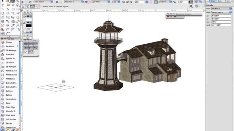Image resolution: width=234 pixels, height=131 pixels.
Task: Switch to the Data tab
Action: [220, 1]
